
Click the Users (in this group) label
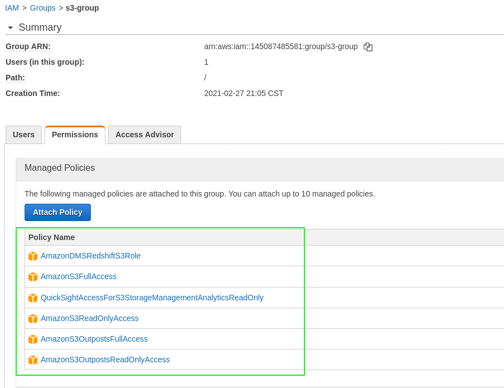45,62
